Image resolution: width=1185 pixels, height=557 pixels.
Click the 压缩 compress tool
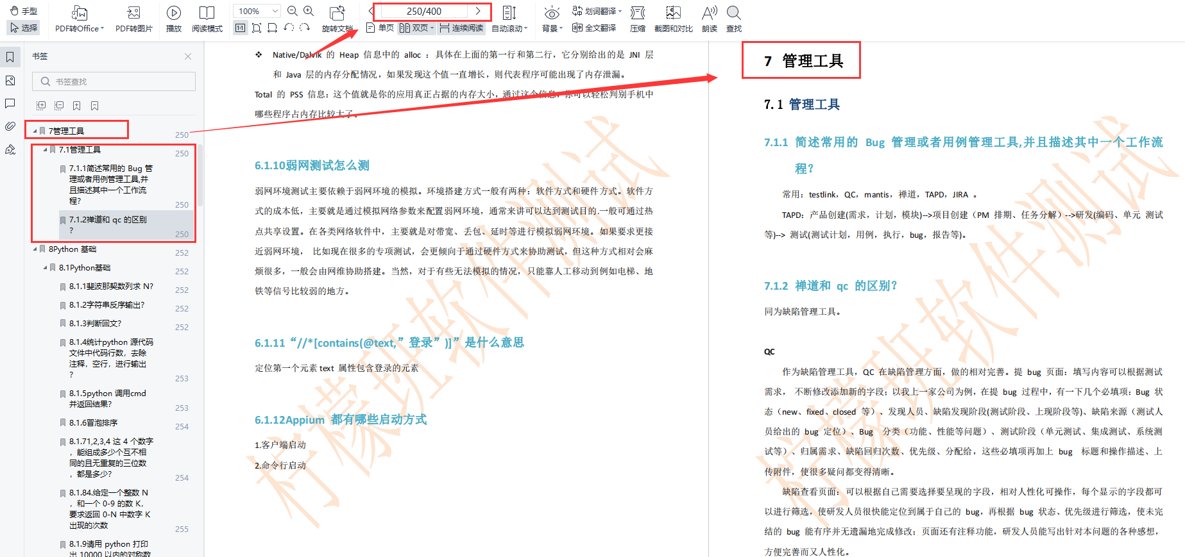coord(638,20)
